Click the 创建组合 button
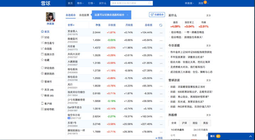 click(157, 15)
